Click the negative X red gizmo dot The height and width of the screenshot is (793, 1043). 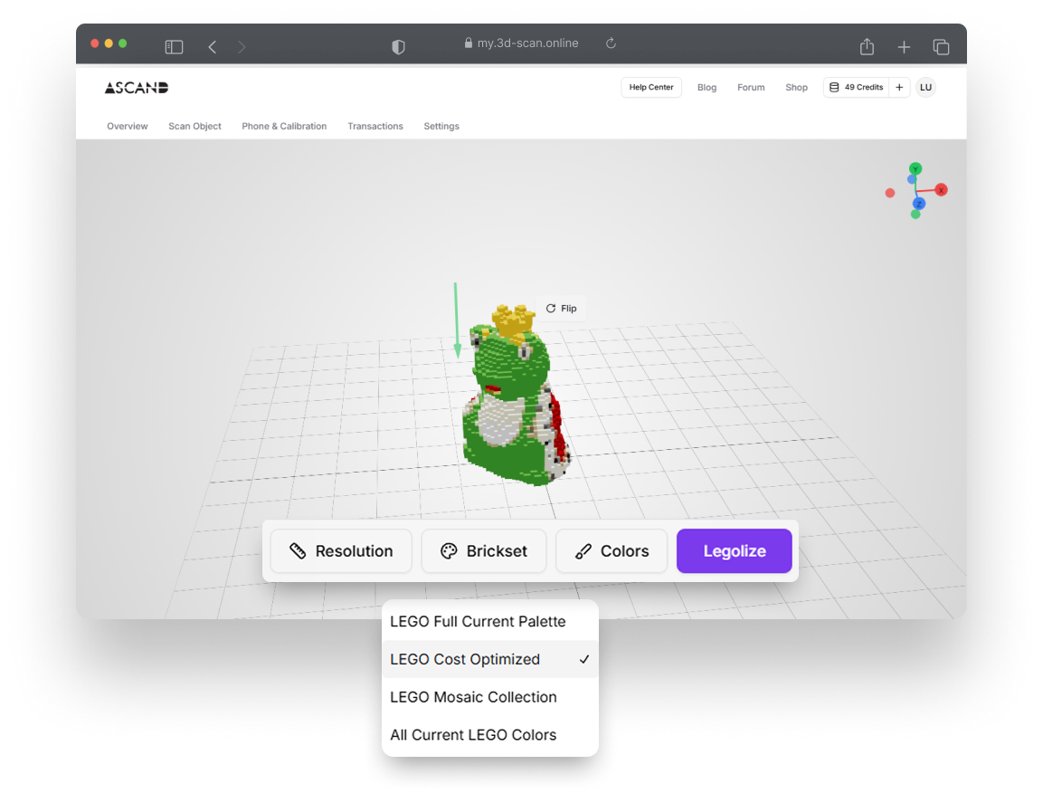point(890,193)
